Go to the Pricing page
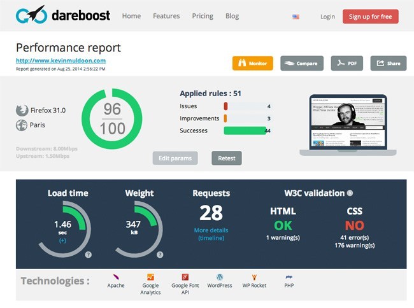 pos(203,16)
